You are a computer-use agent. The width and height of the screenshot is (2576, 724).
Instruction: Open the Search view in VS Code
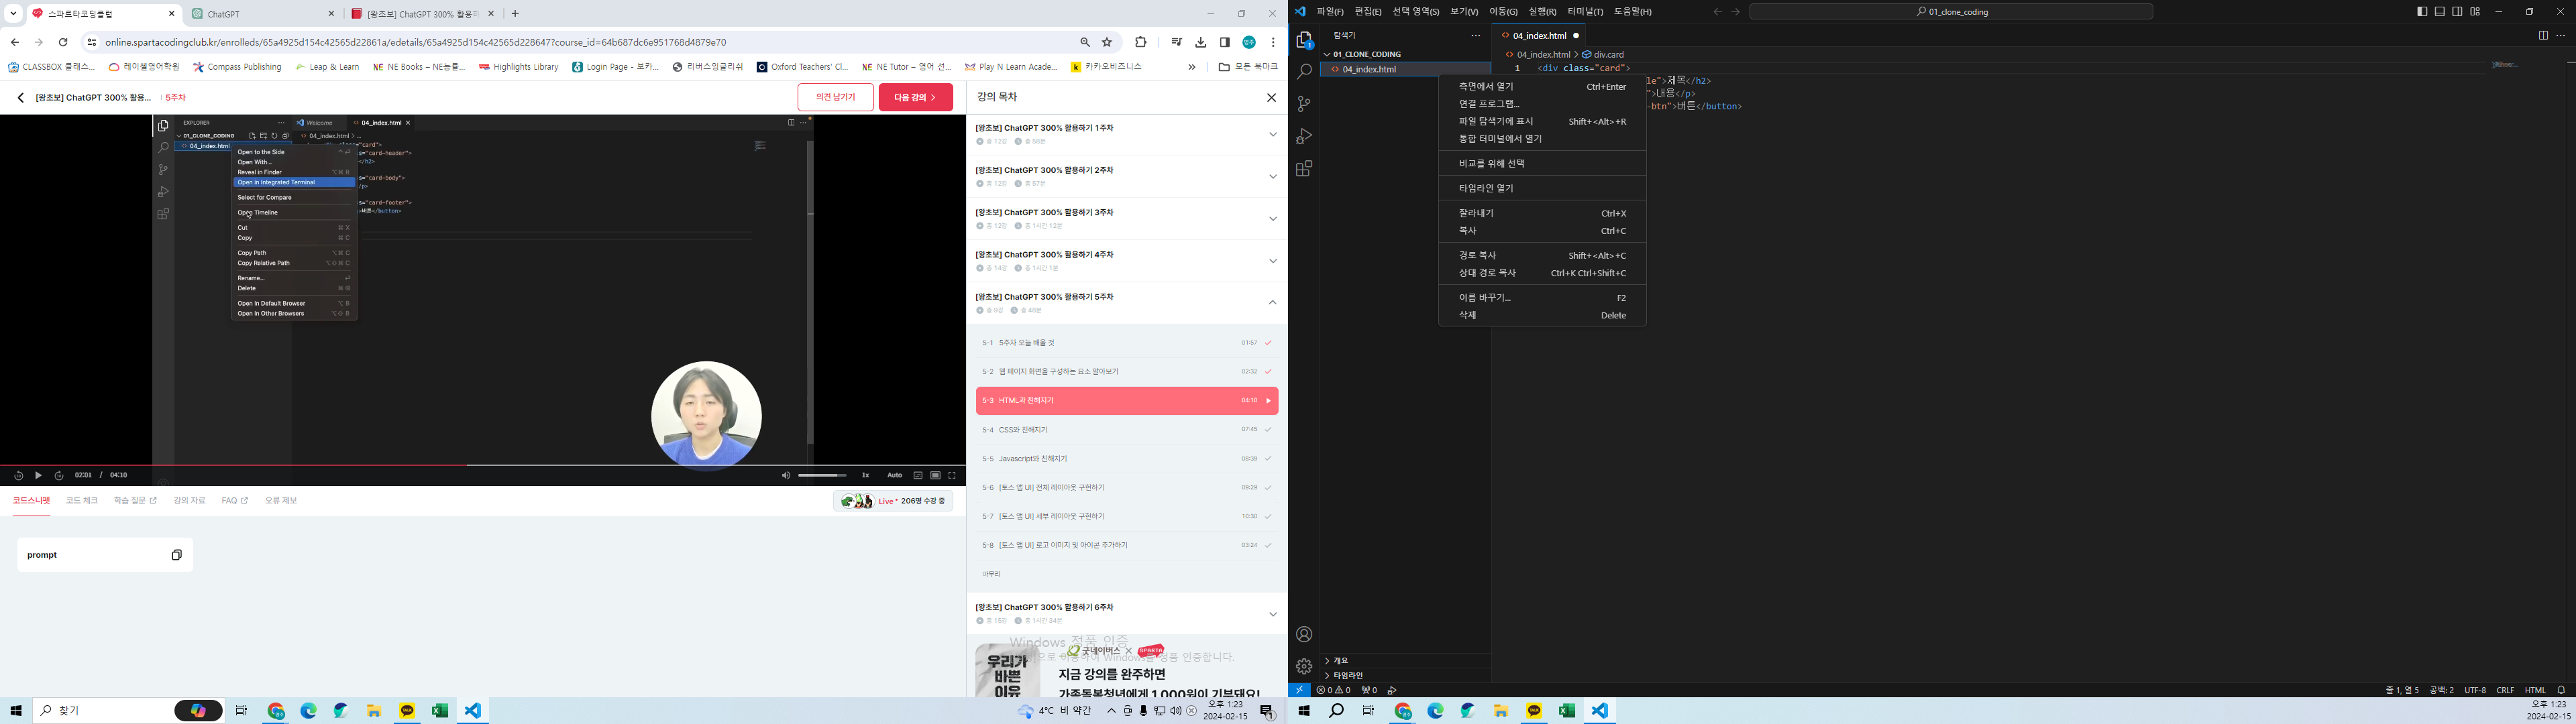1304,72
